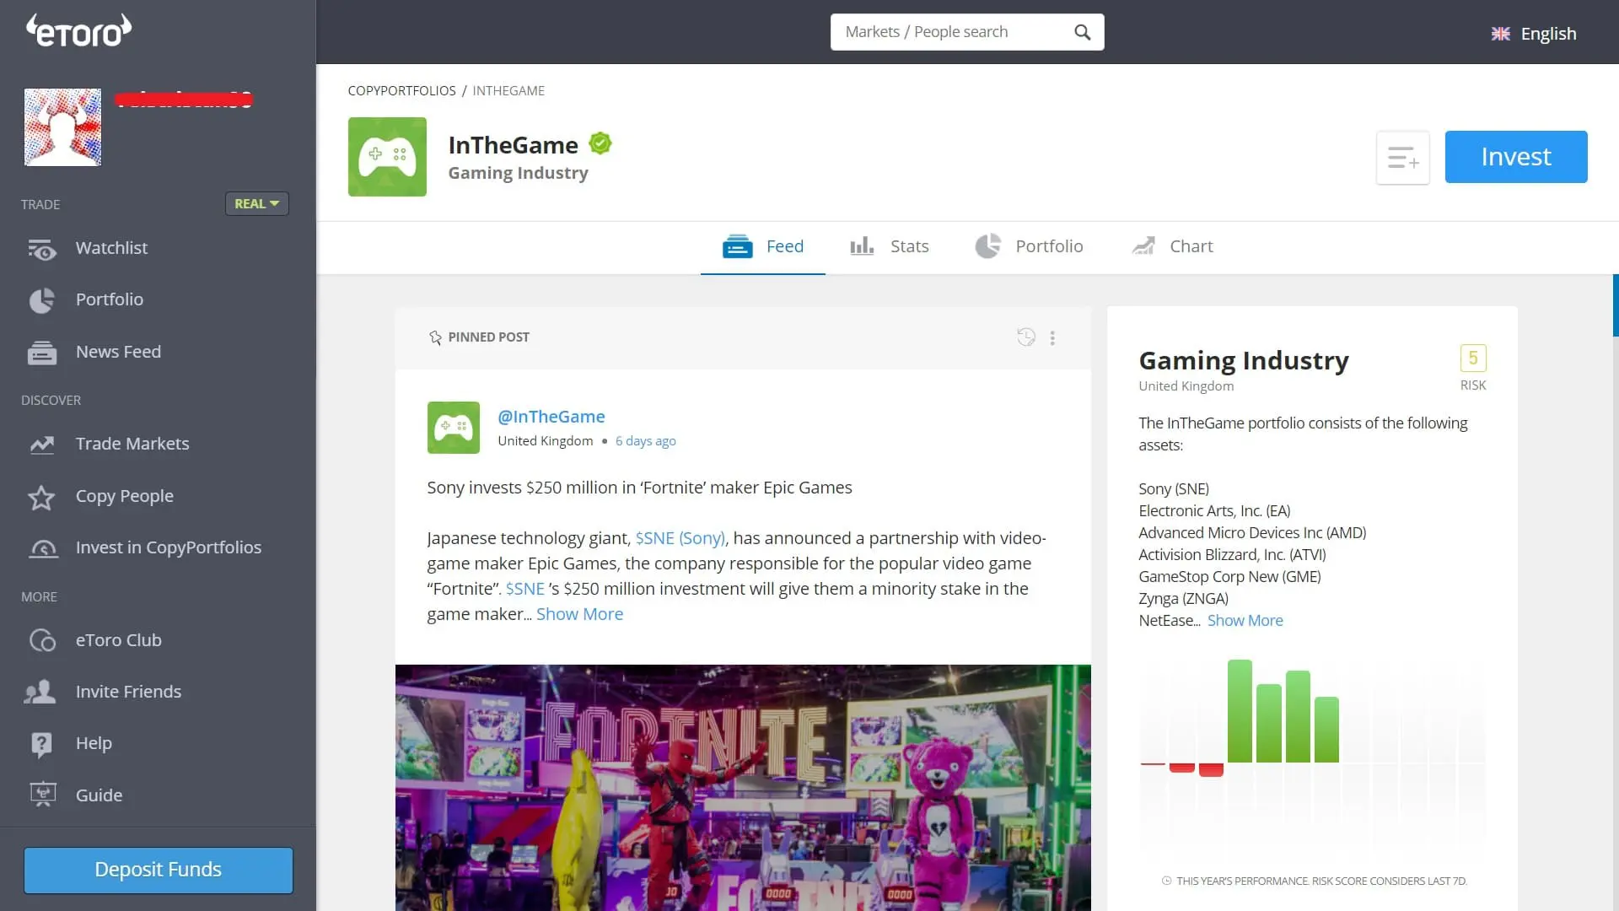Open the eToro Club page
1619x911 pixels.
(x=118, y=639)
